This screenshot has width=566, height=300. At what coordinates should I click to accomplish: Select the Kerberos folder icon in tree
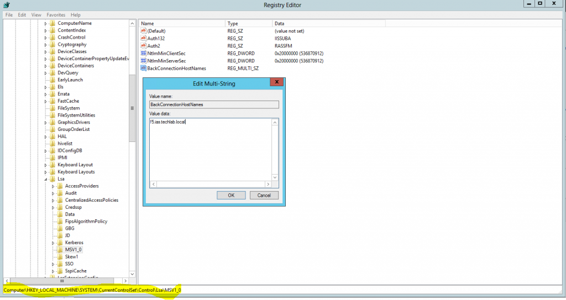(60, 243)
